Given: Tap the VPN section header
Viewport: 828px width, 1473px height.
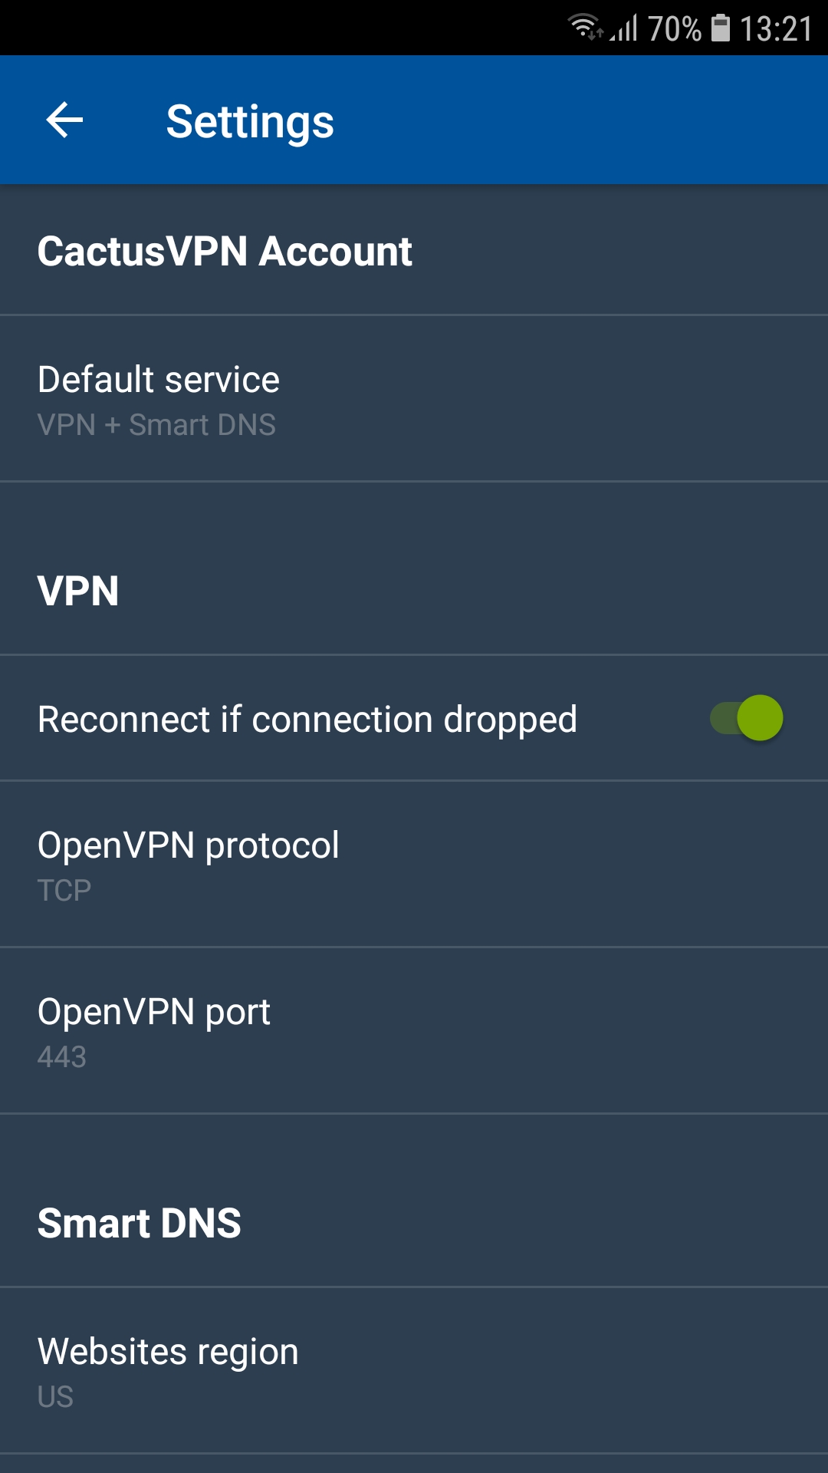Looking at the screenshot, I should 78,591.
